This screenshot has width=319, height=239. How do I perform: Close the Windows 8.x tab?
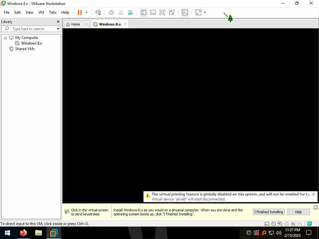pyautogui.click(x=125, y=24)
